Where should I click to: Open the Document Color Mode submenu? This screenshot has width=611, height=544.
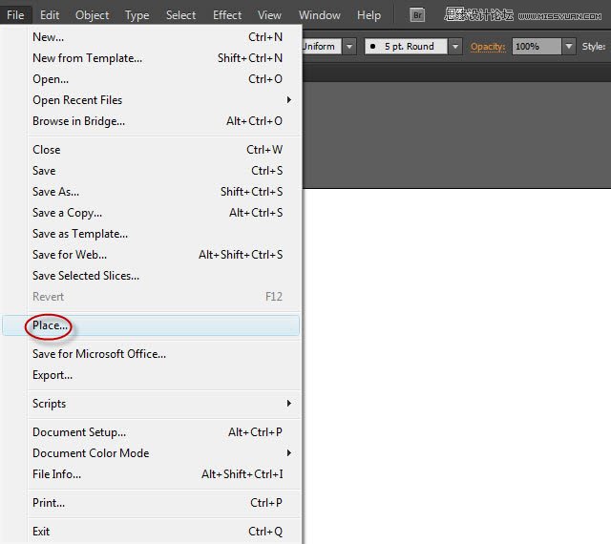tap(91, 453)
